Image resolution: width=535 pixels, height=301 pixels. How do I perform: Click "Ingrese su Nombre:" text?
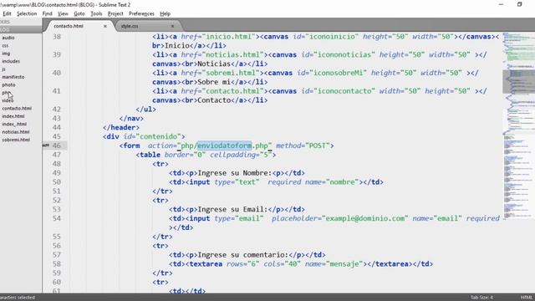[234, 173]
